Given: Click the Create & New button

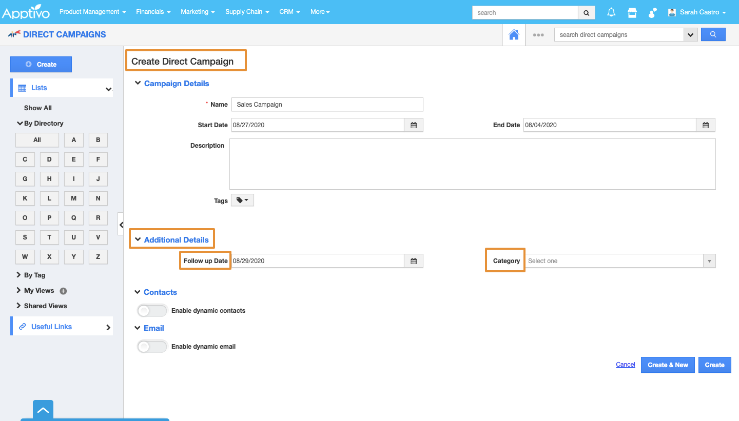Looking at the screenshot, I should click(x=668, y=365).
